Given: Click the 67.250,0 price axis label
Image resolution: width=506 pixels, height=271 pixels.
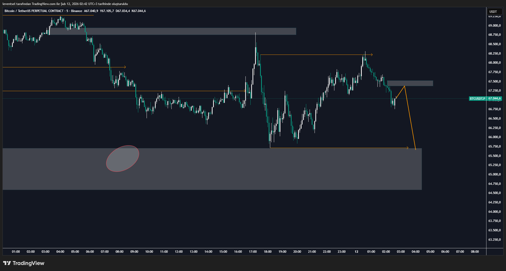Looking at the screenshot, I should pos(494,91).
